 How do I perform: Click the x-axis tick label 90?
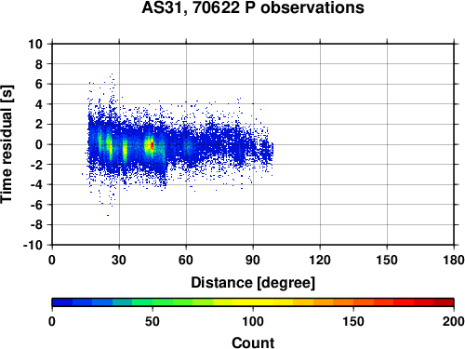point(253,260)
